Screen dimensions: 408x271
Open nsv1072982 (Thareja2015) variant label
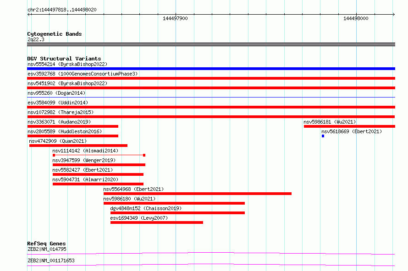point(61,112)
